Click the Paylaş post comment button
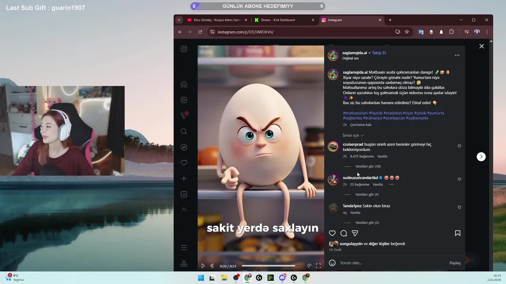 click(x=455, y=263)
